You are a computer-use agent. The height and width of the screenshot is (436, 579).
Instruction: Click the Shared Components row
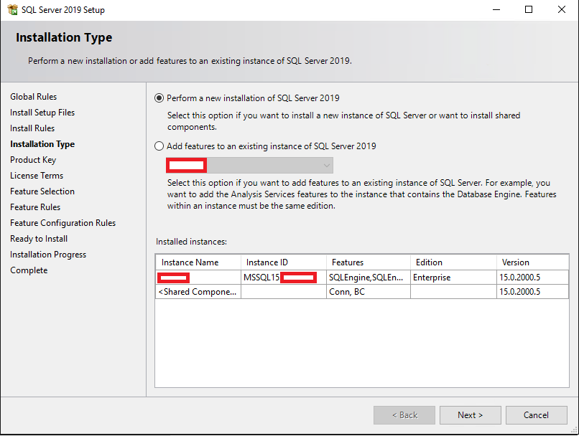tap(198, 291)
